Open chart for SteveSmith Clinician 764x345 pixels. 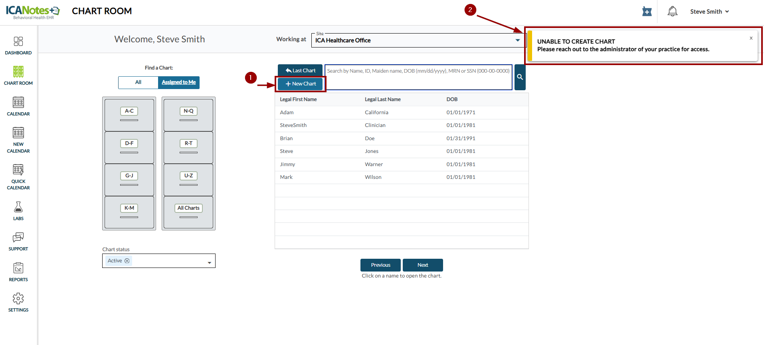(x=402, y=125)
